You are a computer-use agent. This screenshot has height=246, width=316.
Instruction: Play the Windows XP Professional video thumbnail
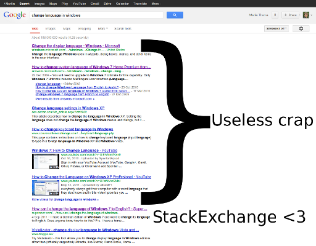(46, 188)
